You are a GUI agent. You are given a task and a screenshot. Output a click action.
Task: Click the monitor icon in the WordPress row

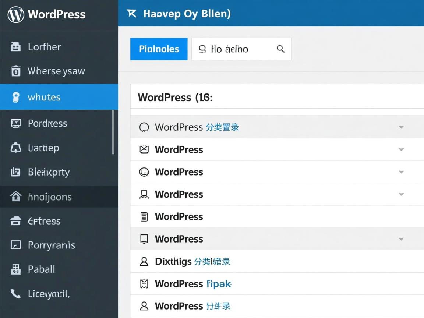[144, 239]
